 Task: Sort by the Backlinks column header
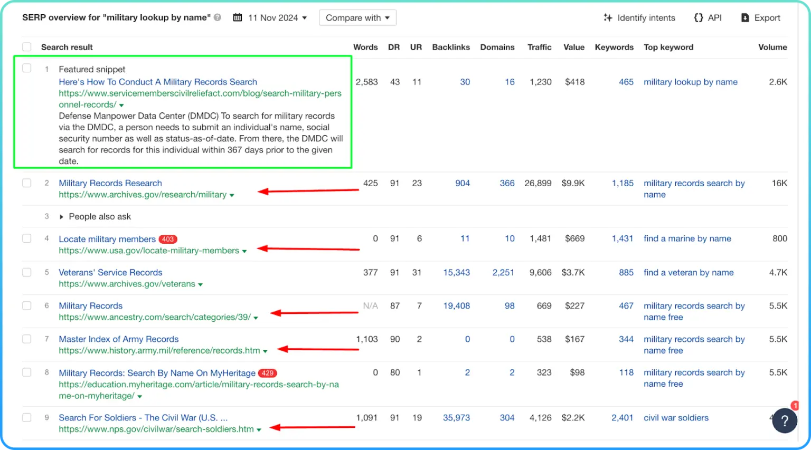[x=450, y=47]
